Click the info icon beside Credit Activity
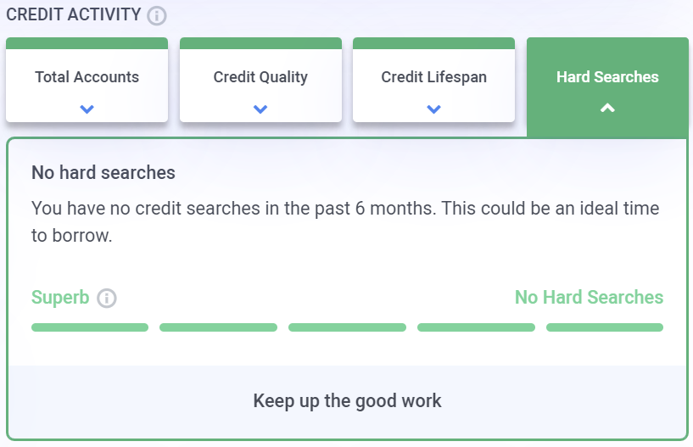This screenshot has height=447, width=693. coord(156,15)
